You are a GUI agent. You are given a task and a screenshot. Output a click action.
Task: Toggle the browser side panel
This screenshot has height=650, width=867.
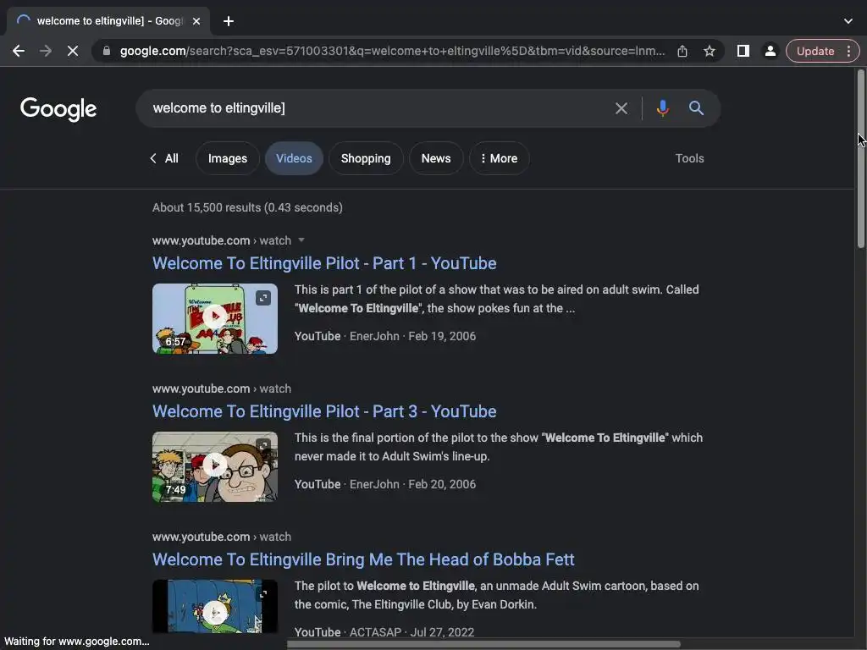[x=743, y=51]
